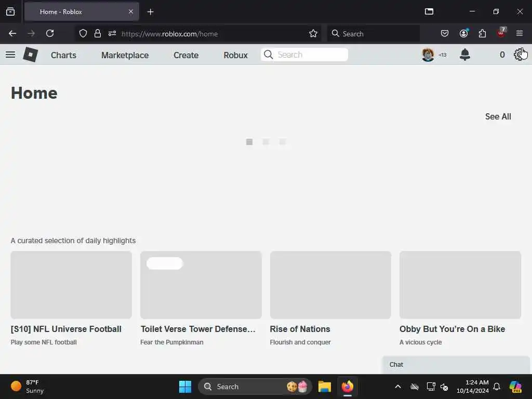This screenshot has width=532, height=399.
Task: Open the Roblox hamburger navigation menu
Action: (10, 55)
